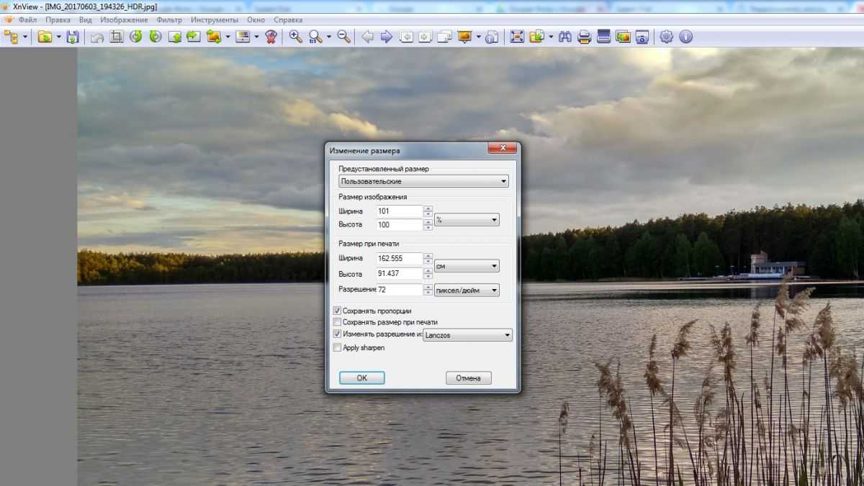Enable the 'Apply sharpen' checkbox

coord(338,347)
